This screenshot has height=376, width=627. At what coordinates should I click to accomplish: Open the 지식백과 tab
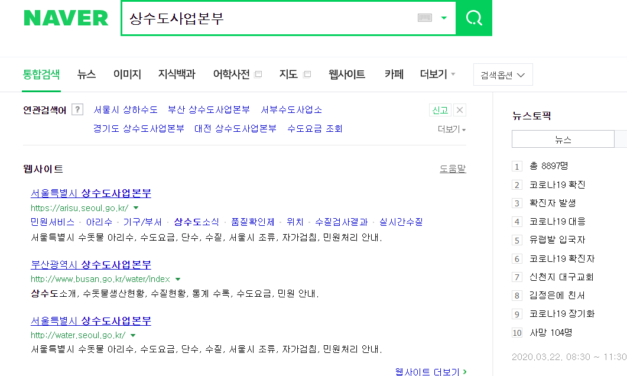177,74
